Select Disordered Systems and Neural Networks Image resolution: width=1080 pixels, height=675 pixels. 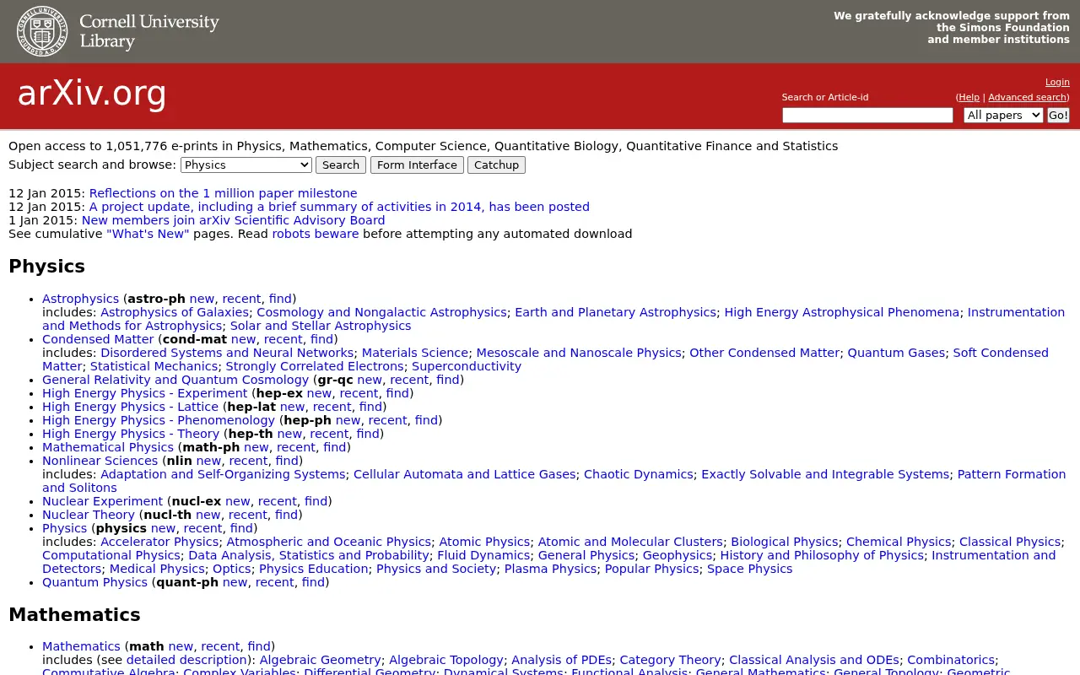coord(227,353)
